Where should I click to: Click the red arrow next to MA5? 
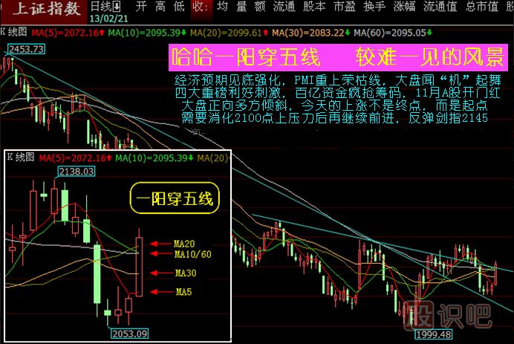[159, 292]
